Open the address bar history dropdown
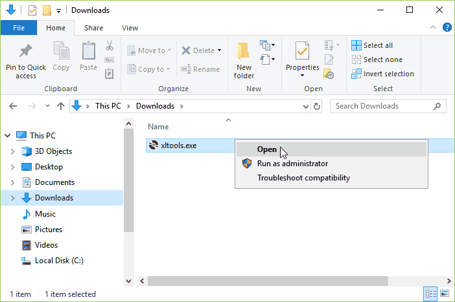455x302 pixels. point(305,106)
